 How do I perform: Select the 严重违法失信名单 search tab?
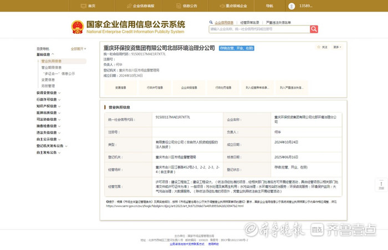coord(278,23)
